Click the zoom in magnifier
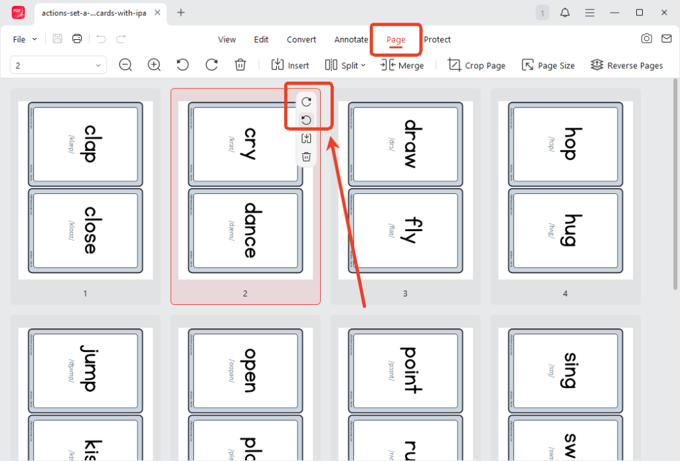The width and height of the screenshot is (680, 461). pos(154,65)
